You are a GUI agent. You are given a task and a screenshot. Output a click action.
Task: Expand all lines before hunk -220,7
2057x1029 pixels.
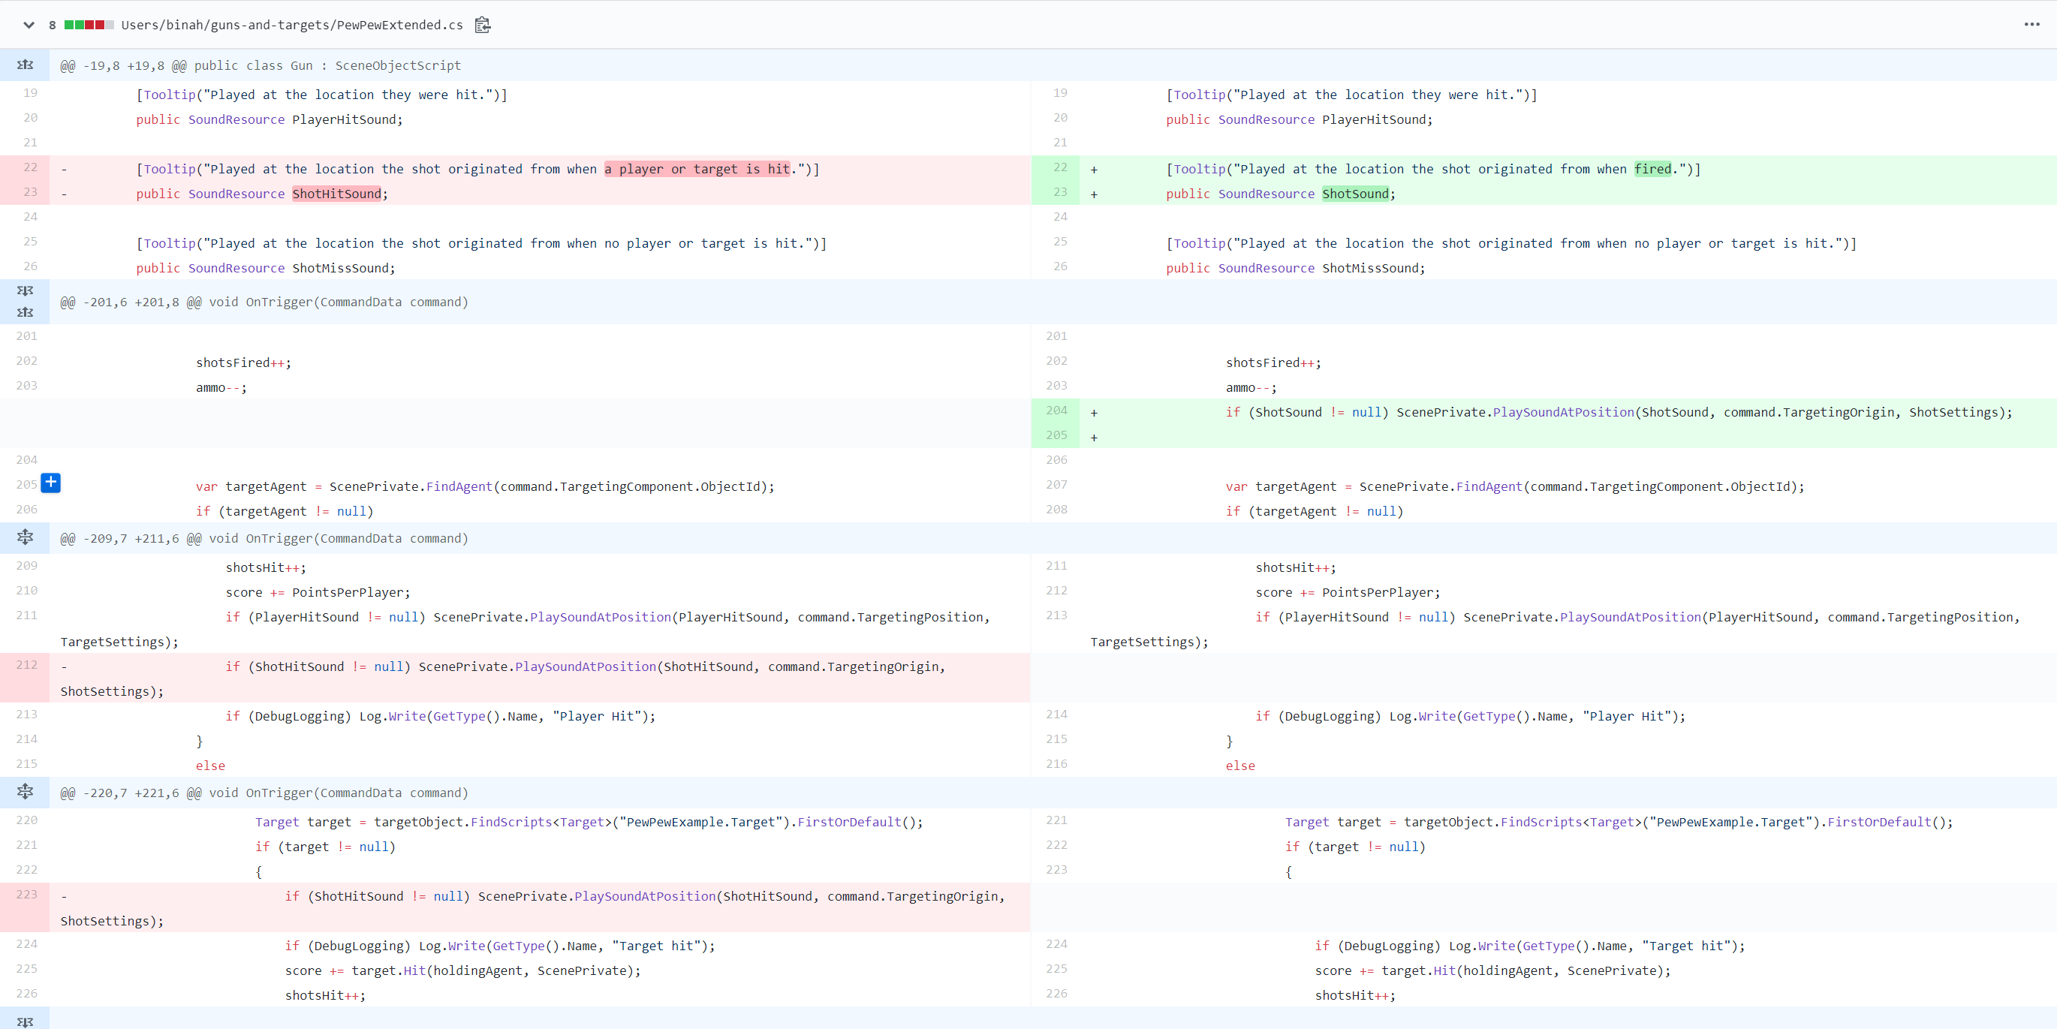pos(25,792)
